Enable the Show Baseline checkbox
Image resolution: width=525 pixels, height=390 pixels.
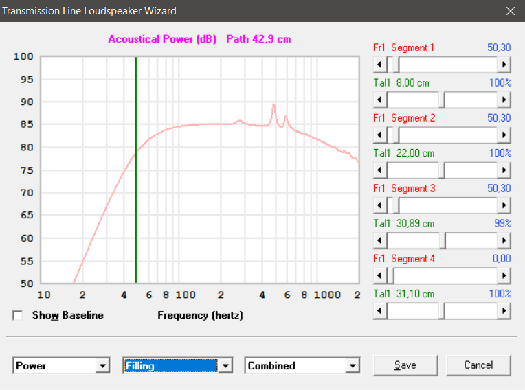tap(17, 315)
